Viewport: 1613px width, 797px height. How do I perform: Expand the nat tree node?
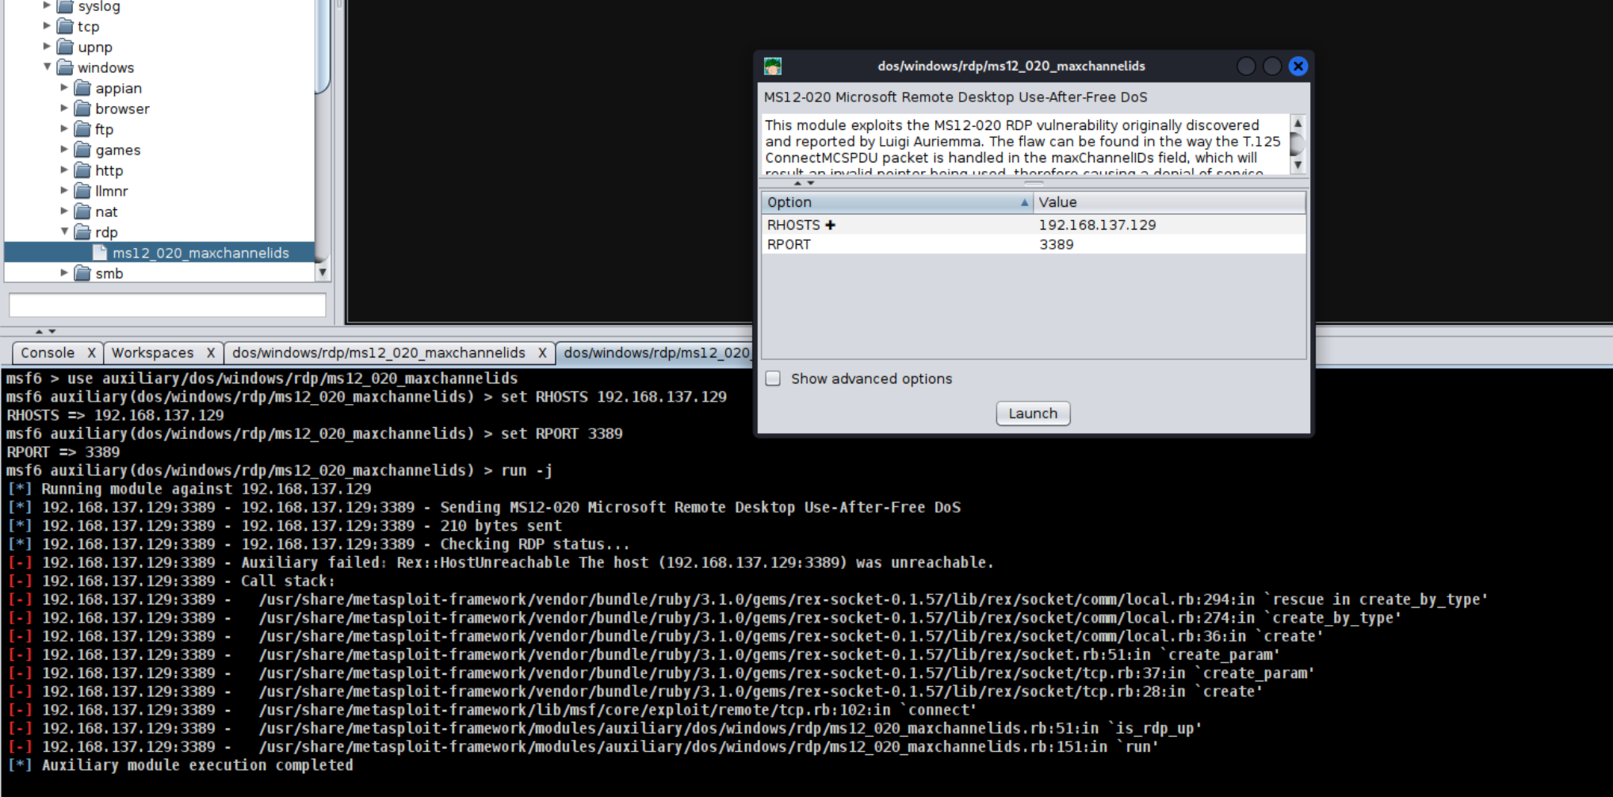coord(64,211)
